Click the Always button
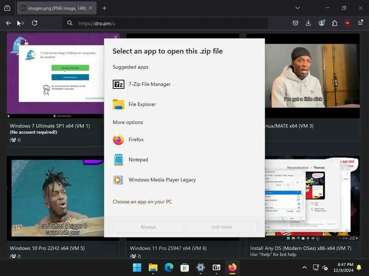369x276 pixels. 148,227
